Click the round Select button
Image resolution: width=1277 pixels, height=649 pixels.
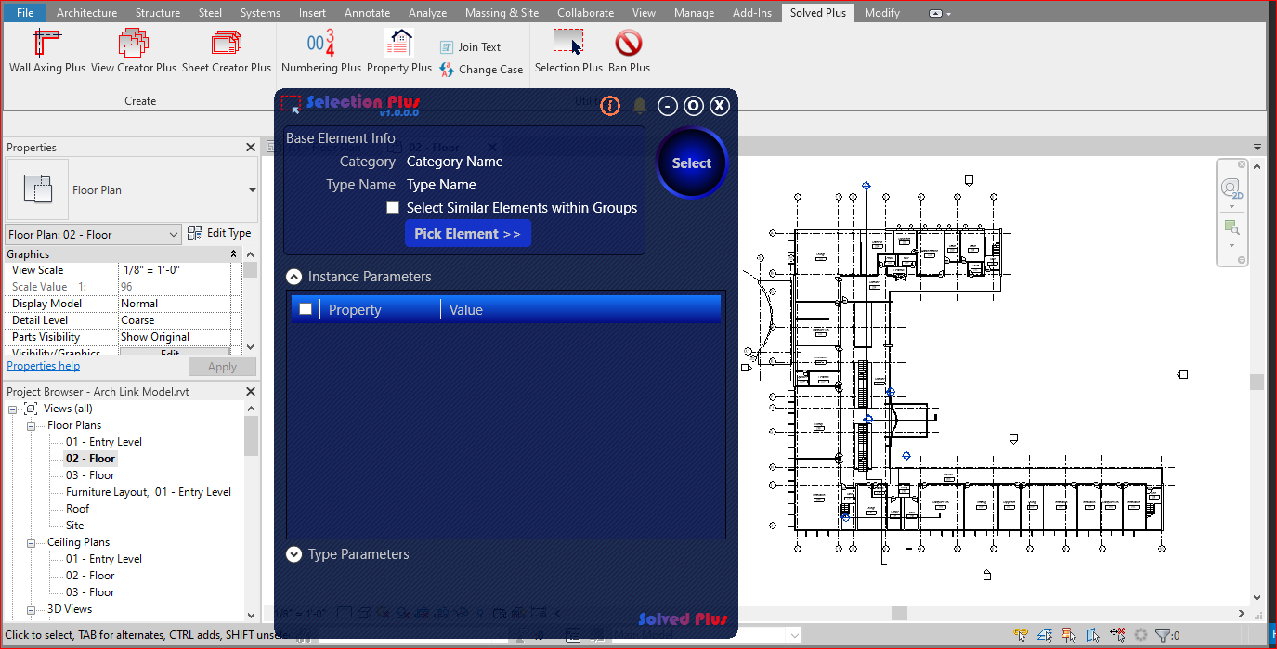[x=692, y=163]
